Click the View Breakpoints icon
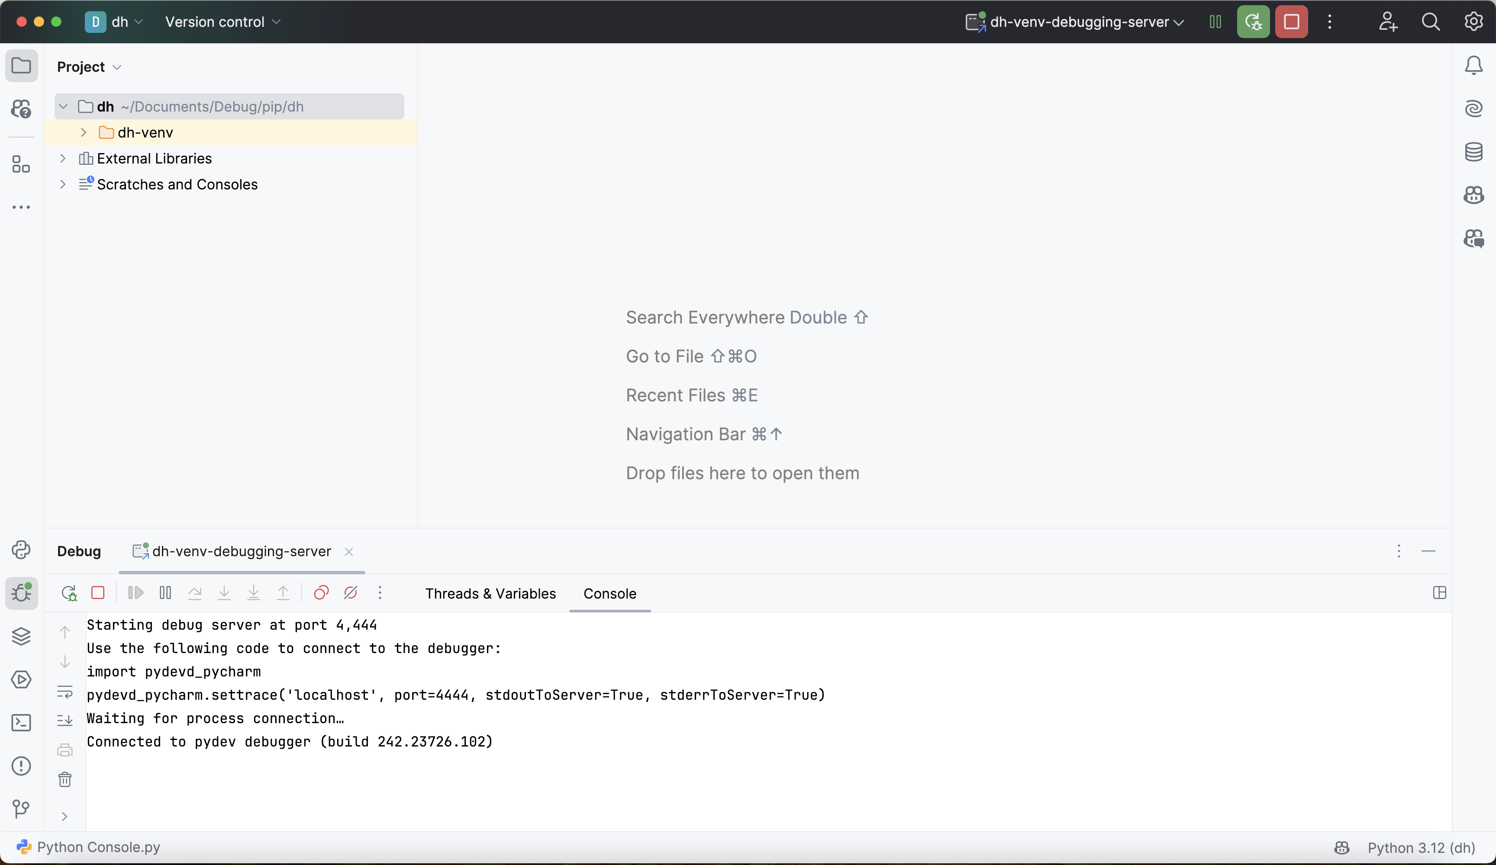Screen dimensions: 1496x865 [321, 593]
